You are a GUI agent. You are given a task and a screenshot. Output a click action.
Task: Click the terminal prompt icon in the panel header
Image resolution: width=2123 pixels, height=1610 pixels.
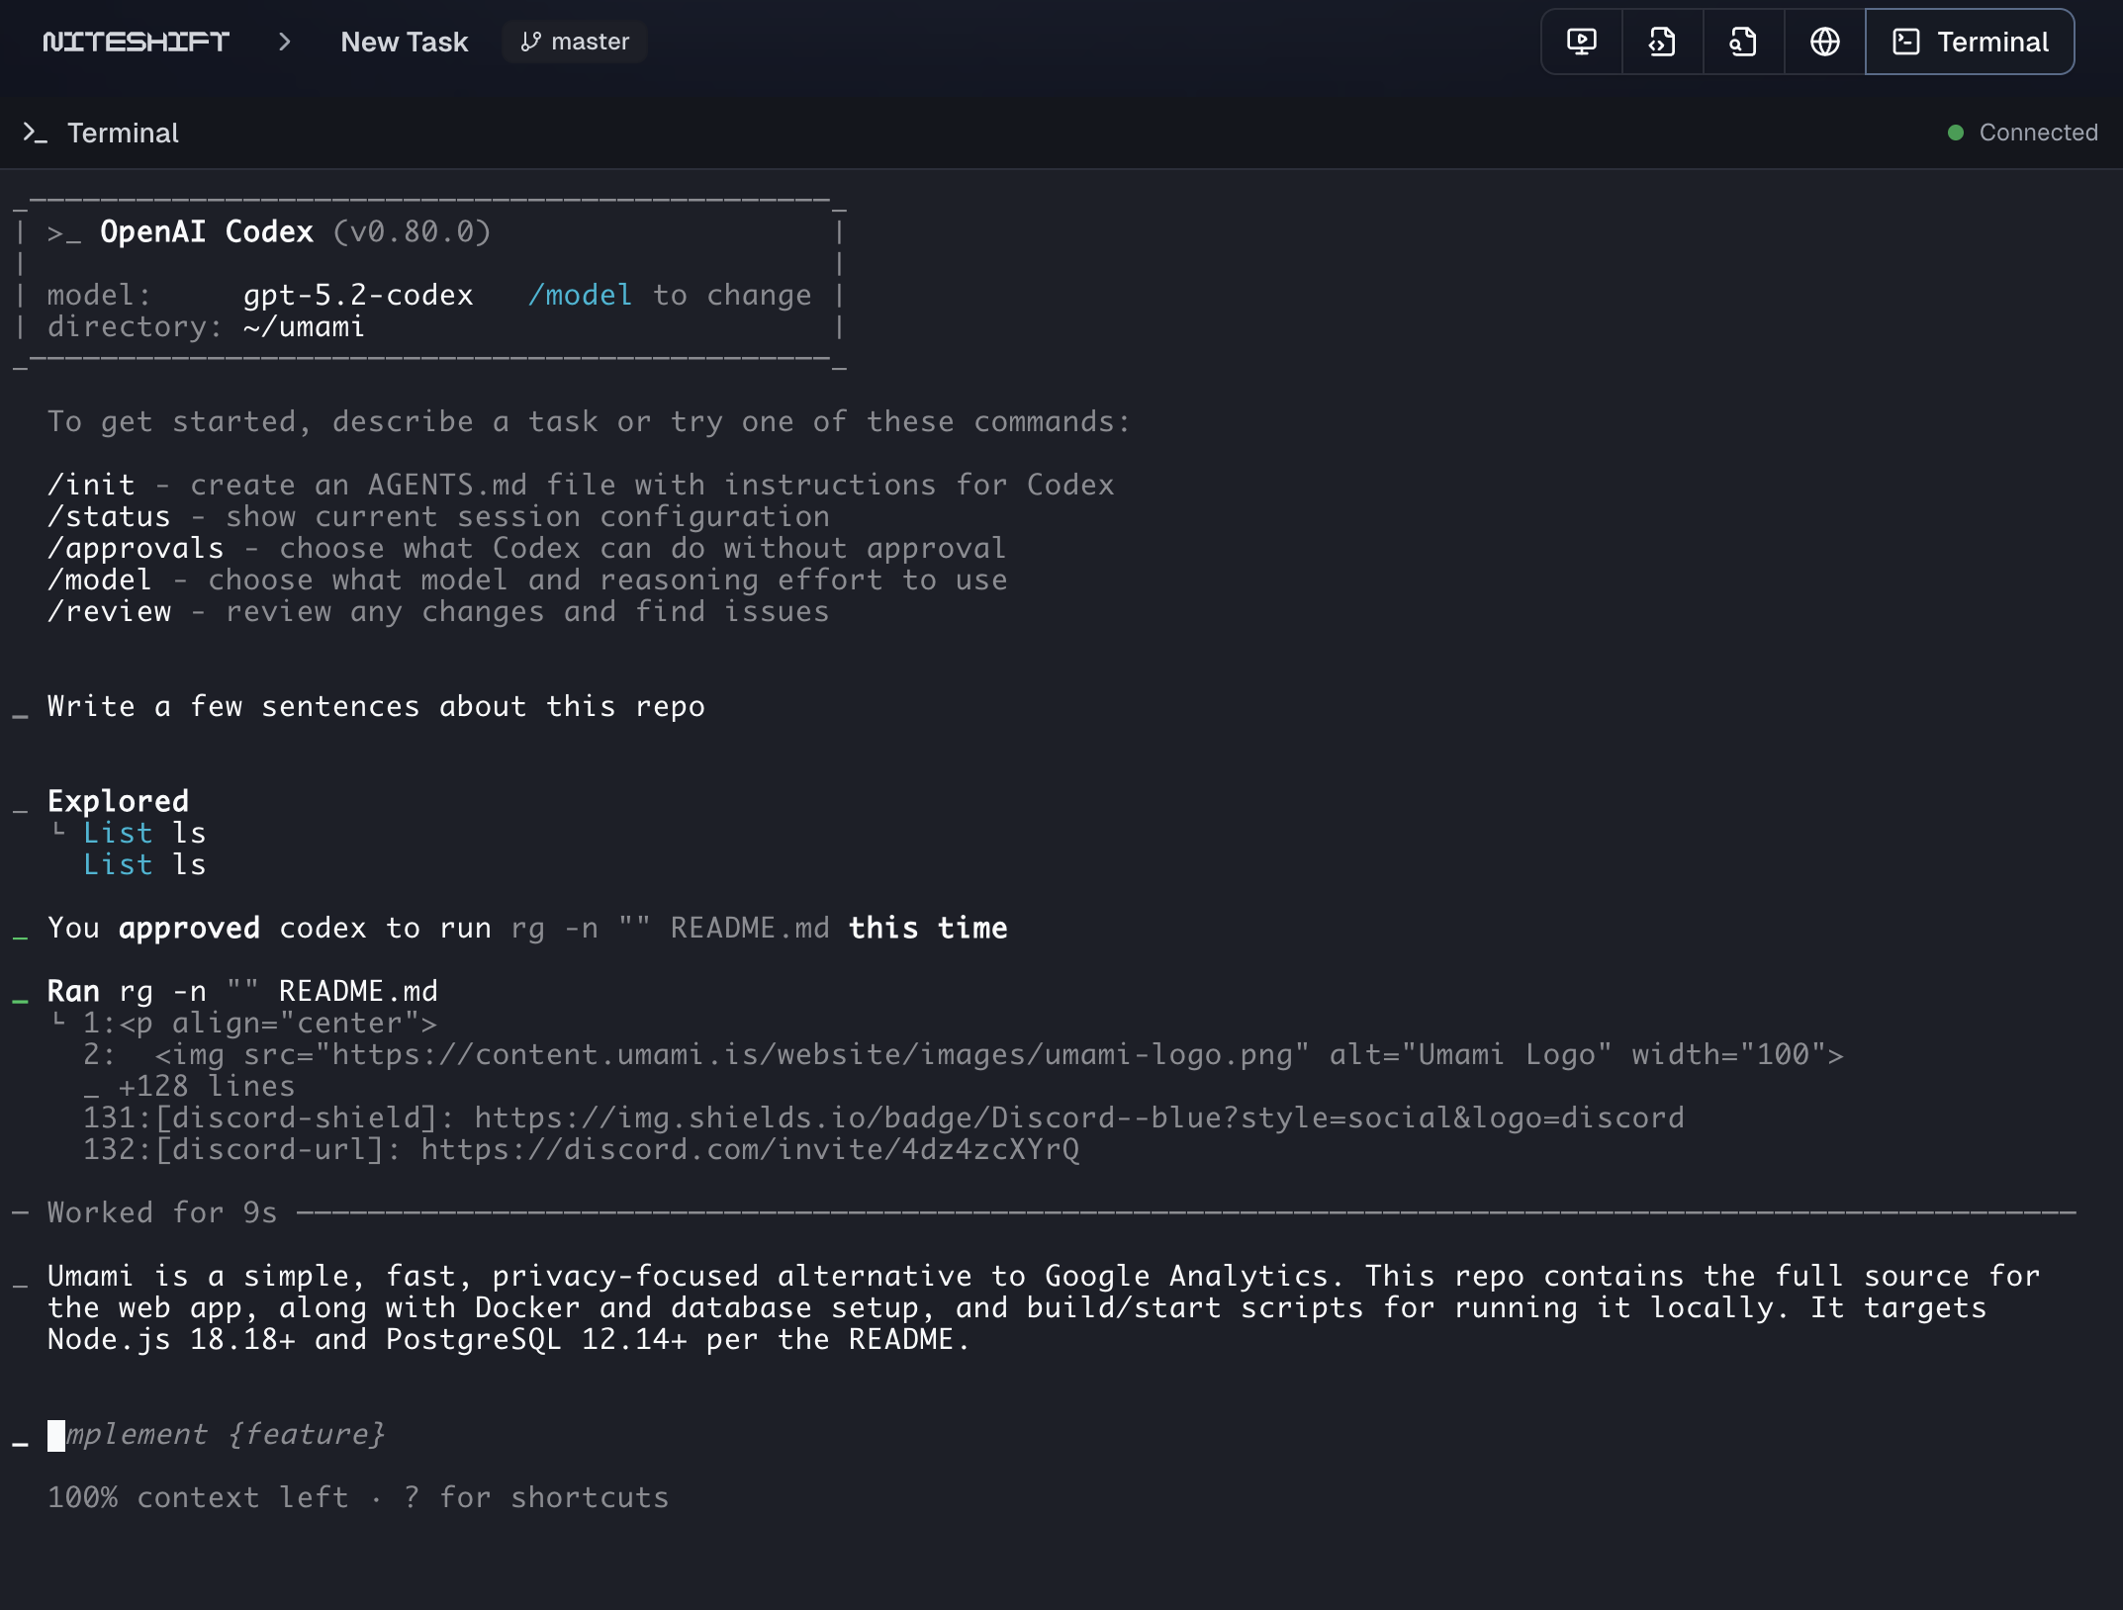36,133
